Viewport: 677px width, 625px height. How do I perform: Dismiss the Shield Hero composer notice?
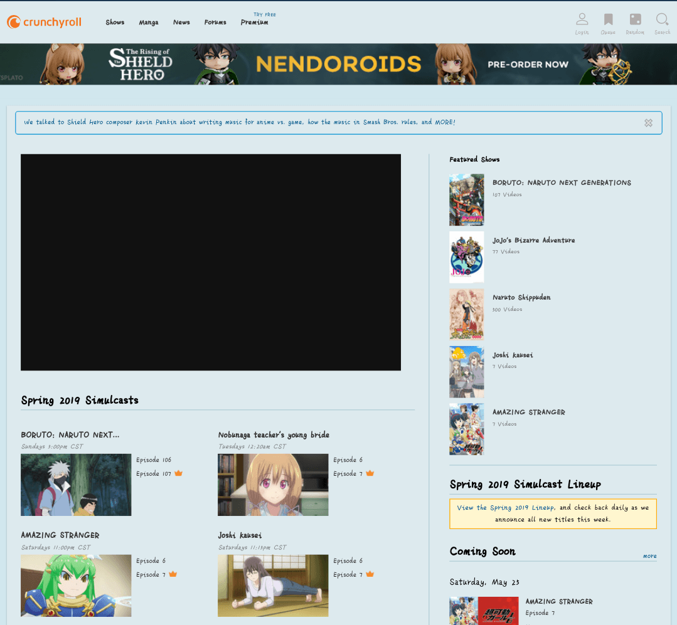648,123
